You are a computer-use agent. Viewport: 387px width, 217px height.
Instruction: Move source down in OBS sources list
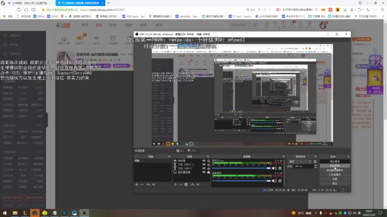tap(198, 184)
